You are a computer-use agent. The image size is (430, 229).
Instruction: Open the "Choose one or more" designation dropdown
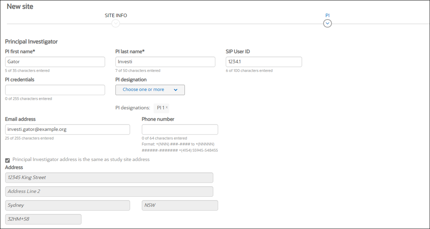pos(150,90)
